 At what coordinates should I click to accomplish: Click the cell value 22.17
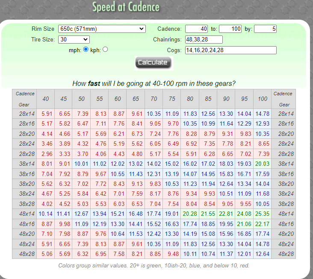[x=262, y=224]
